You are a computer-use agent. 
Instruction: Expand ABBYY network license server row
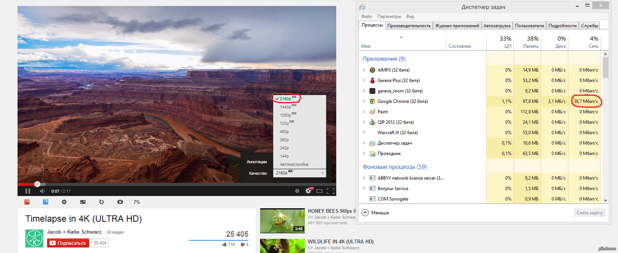click(x=364, y=178)
